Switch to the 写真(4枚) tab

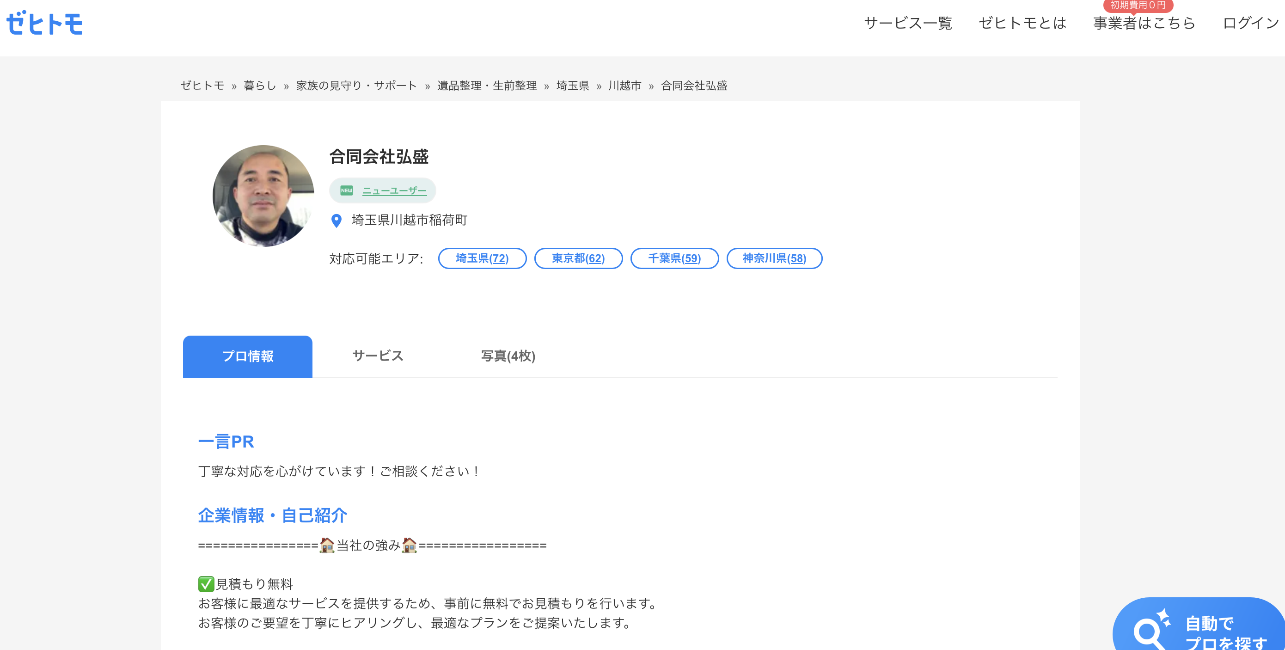[508, 356]
